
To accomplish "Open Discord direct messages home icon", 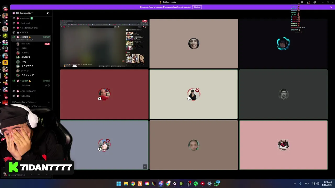I will (x=5, y=9).
